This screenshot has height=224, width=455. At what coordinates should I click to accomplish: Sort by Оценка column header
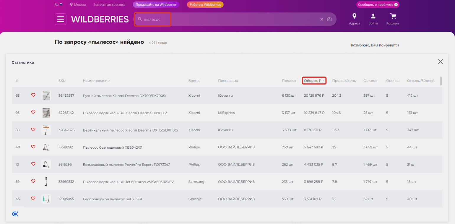pos(393,81)
